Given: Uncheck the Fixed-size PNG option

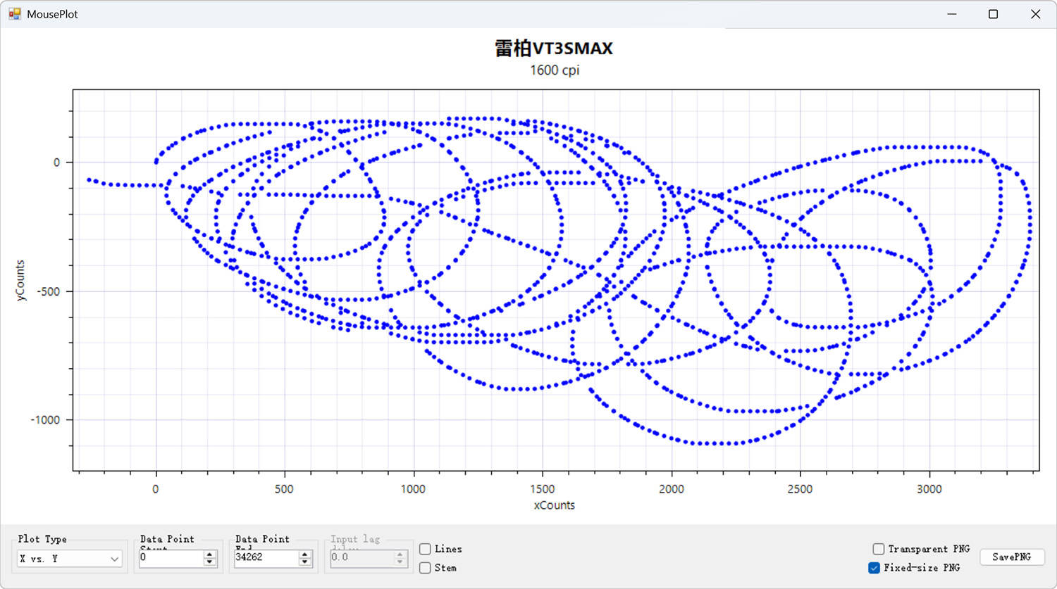Looking at the screenshot, I should [874, 568].
